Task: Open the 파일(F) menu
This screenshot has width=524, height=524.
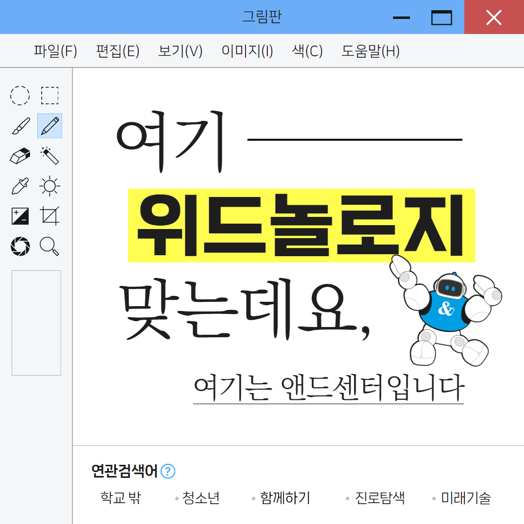Action: [55, 51]
